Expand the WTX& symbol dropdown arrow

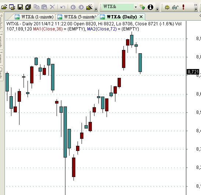click(136, 7)
